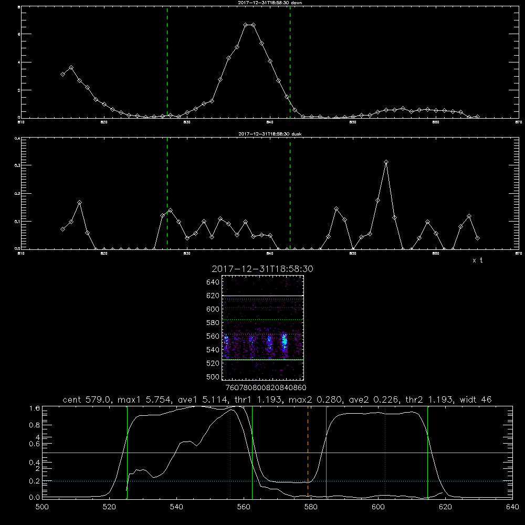Click the dotted horizontal line at 0.2
This screenshot has height=525, width=525.
[x=277, y=481]
